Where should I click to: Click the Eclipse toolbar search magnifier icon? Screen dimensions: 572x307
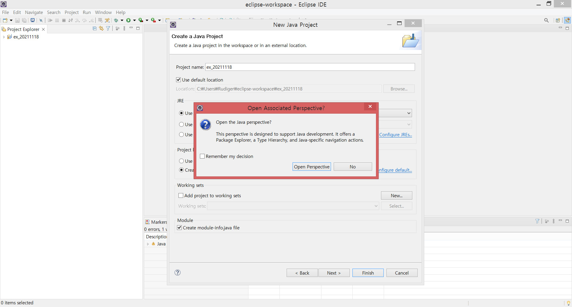(546, 20)
